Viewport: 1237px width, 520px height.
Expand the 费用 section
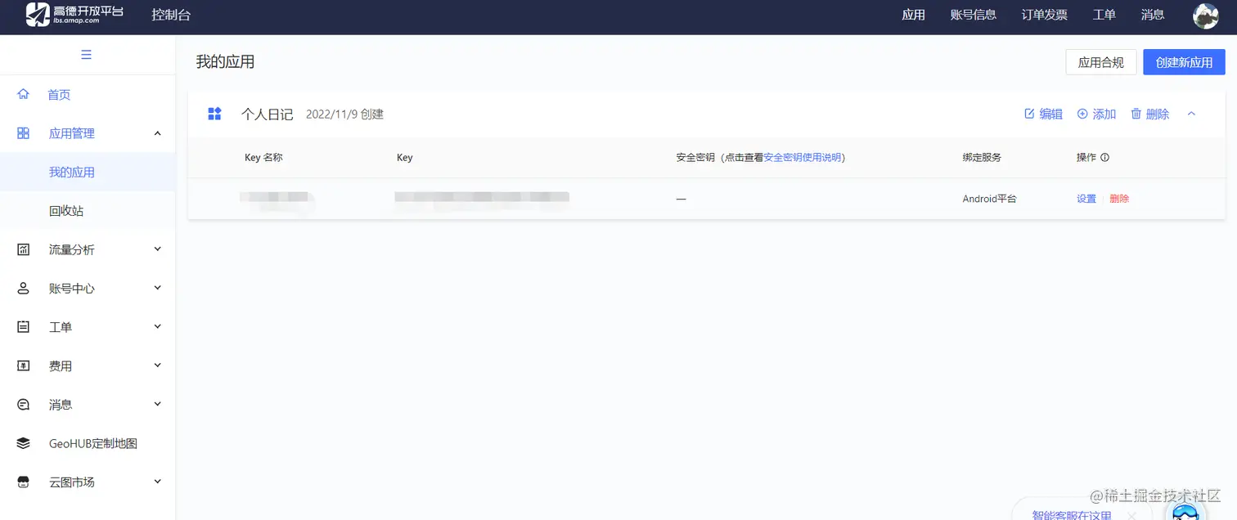pos(61,365)
